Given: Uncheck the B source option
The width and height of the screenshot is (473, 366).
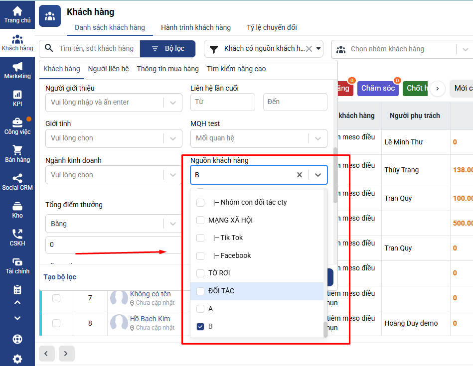Looking at the screenshot, I should pyautogui.click(x=200, y=327).
